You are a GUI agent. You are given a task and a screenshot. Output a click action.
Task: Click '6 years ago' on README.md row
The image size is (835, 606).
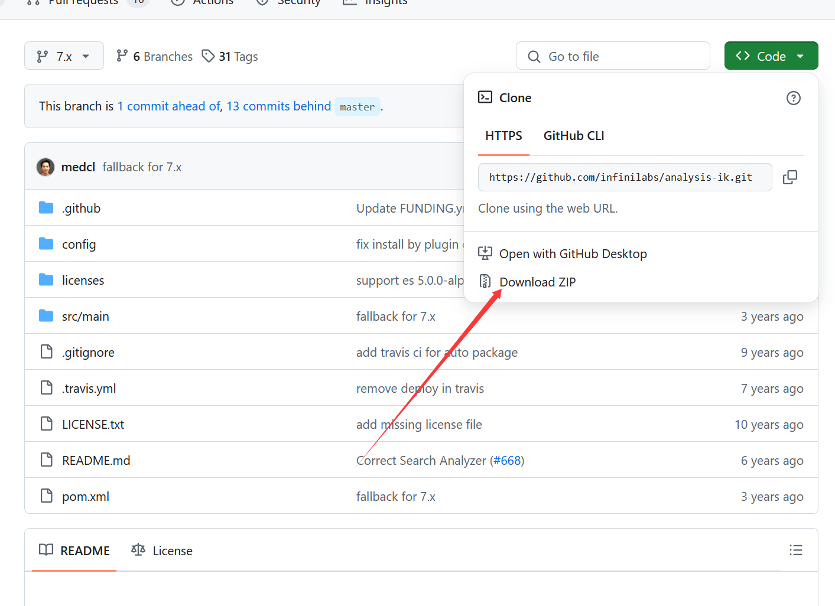(772, 461)
